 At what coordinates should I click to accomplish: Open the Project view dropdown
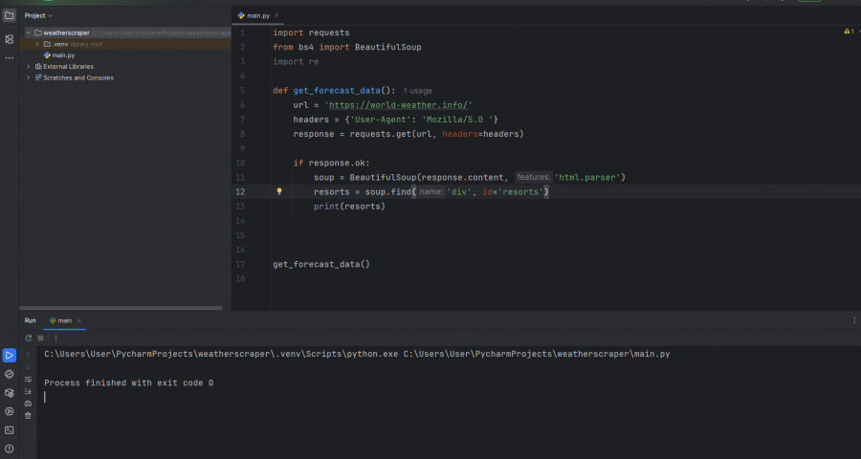(38, 16)
